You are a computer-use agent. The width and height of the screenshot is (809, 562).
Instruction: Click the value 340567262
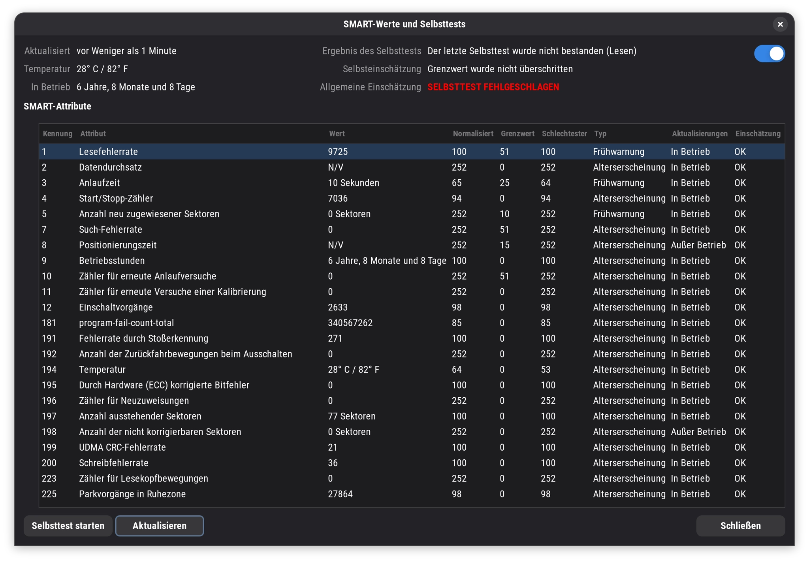350,323
